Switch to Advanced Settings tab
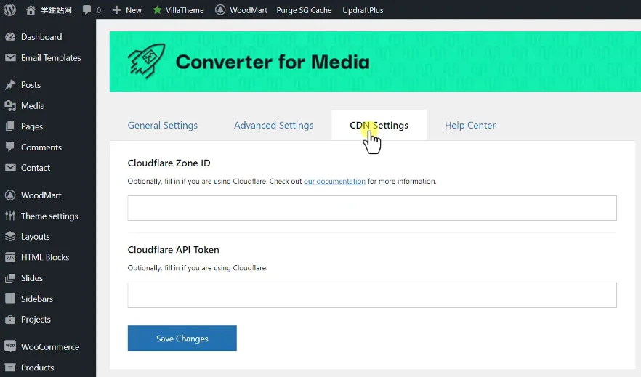 point(273,126)
